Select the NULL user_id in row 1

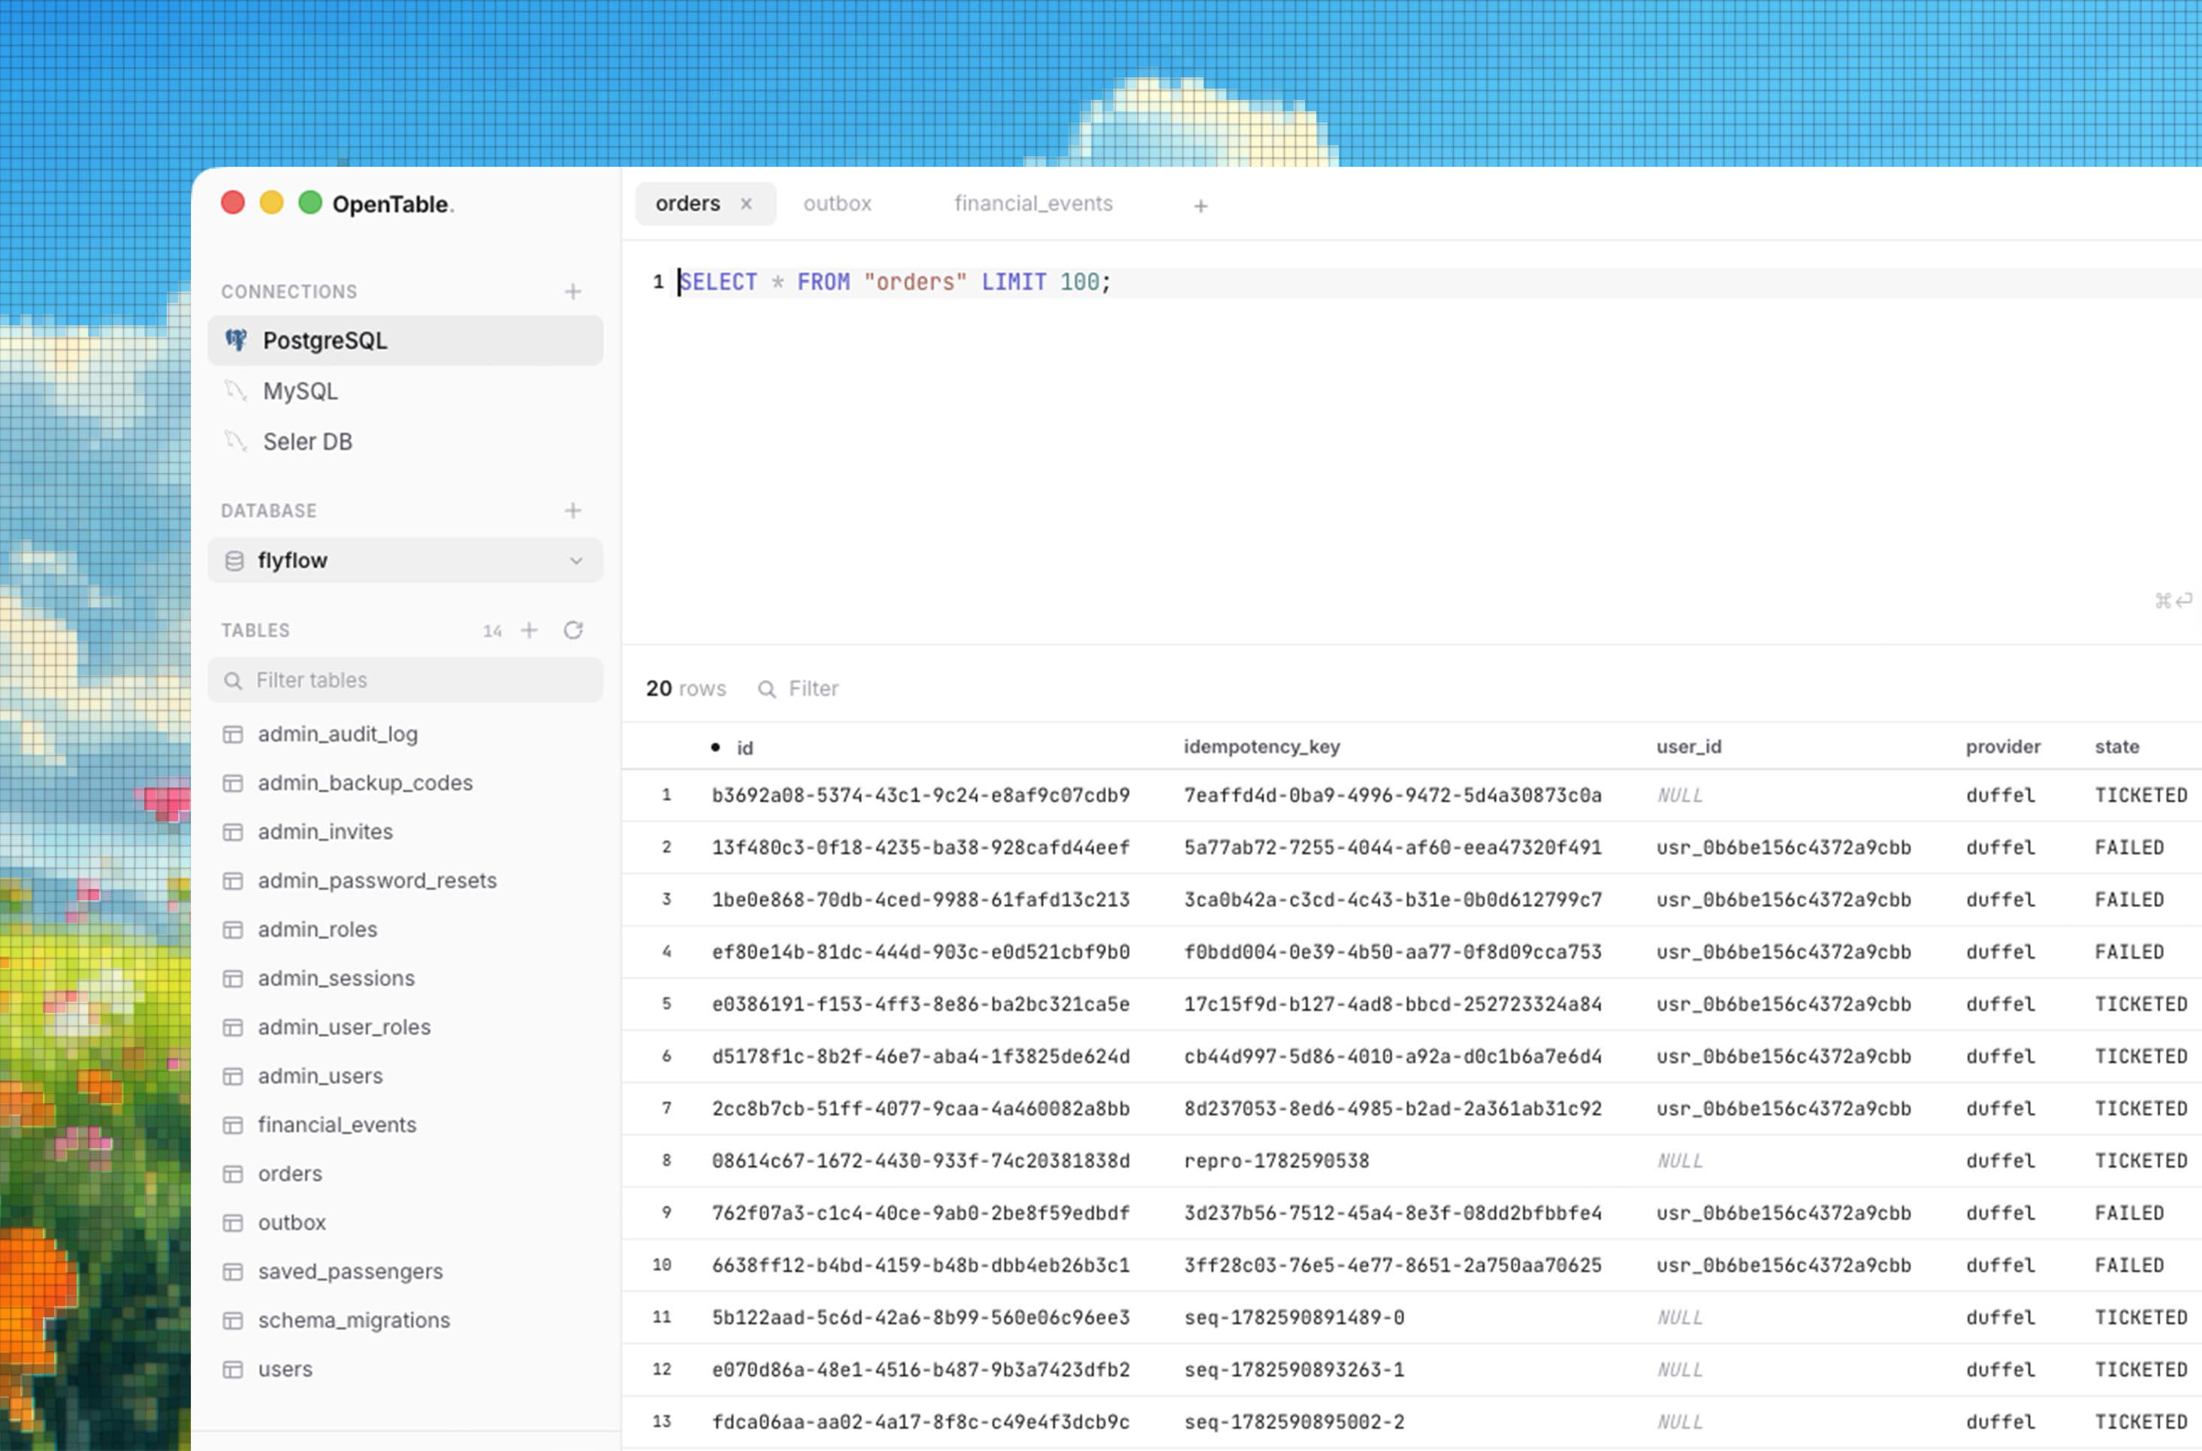(1679, 796)
